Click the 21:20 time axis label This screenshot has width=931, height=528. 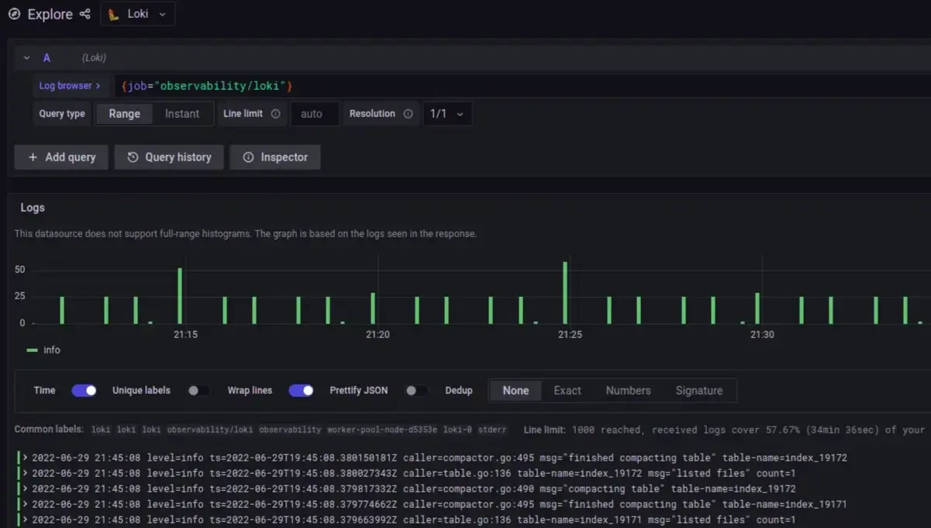(x=378, y=335)
